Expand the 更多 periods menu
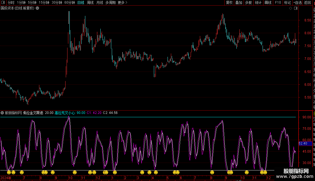The width and height of the screenshot is (315, 181). point(122,3)
